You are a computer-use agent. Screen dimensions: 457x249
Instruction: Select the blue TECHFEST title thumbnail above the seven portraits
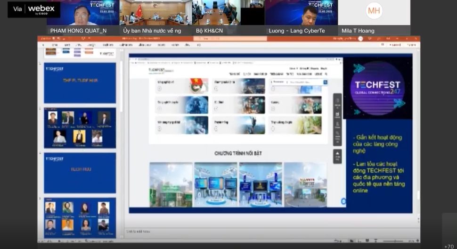click(x=80, y=83)
